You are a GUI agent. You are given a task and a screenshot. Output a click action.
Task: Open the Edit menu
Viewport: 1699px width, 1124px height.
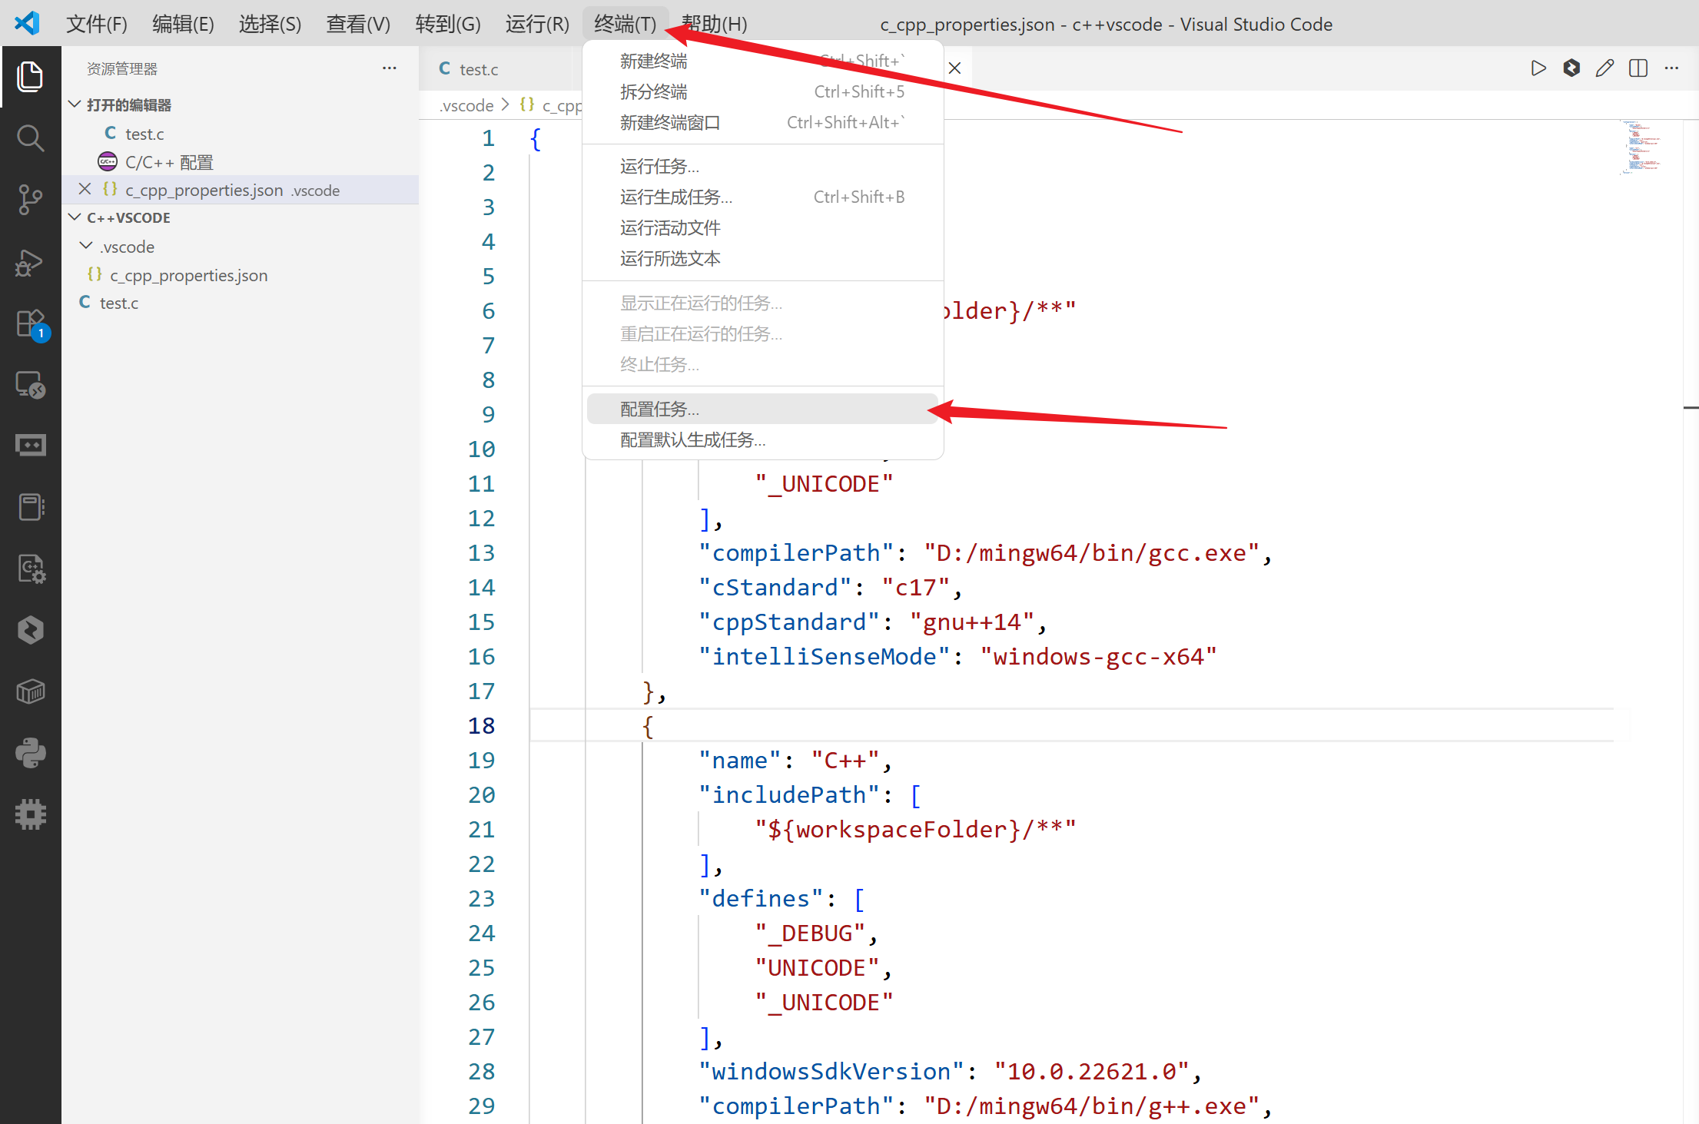click(x=183, y=24)
